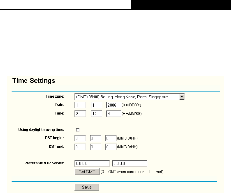Open the Time zone dropdown list

pos(129,97)
